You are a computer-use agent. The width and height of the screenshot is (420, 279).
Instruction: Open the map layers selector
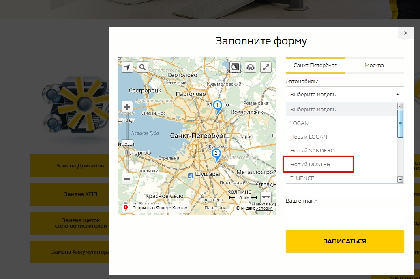(x=251, y=67)
